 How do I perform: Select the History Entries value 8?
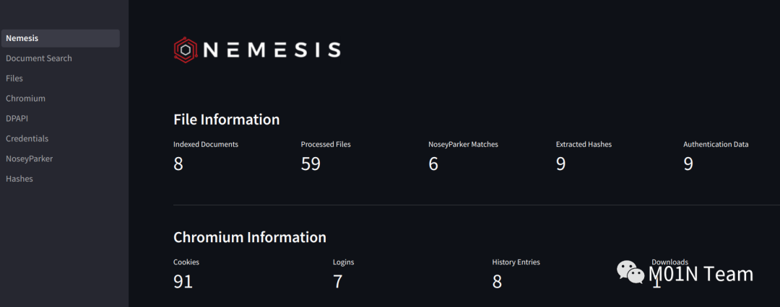click(497, 282)
